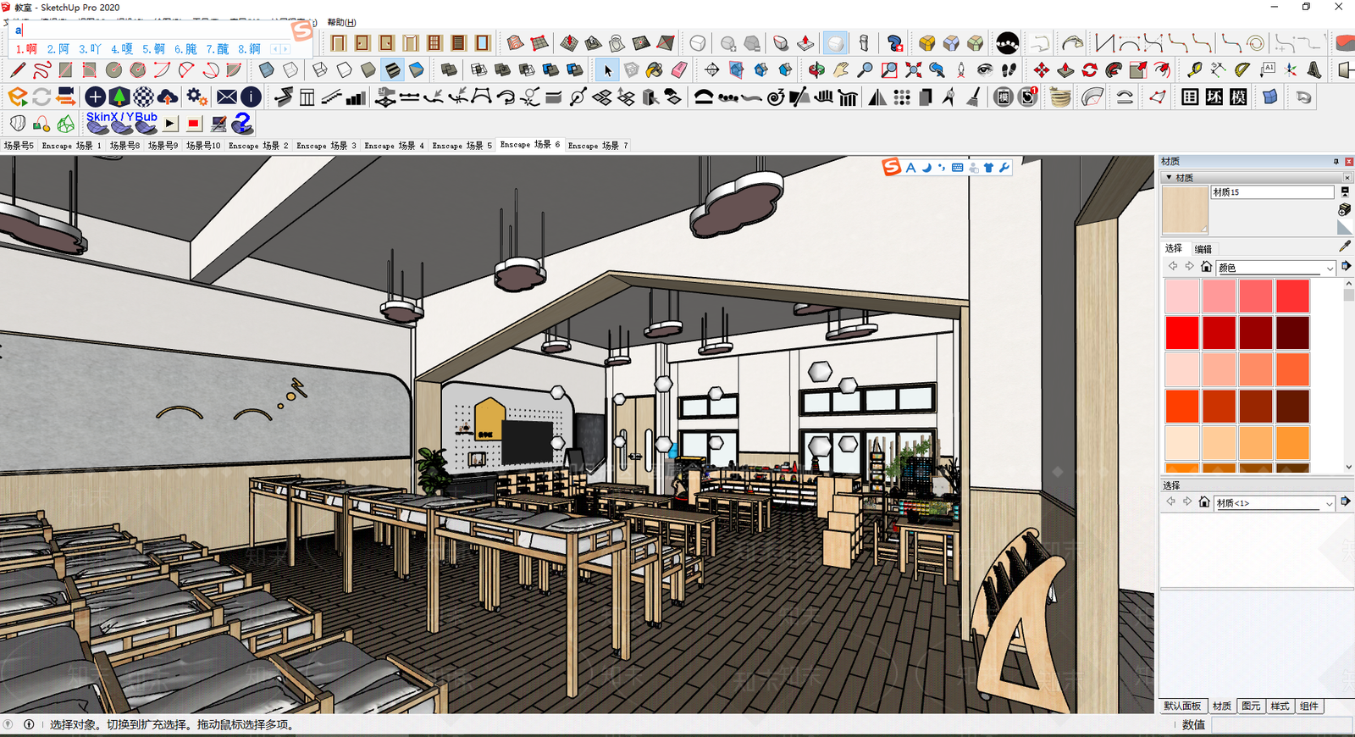The image size is (1355, 737).
Task: Activate the pink Eraser tool
Action: click(679, 70)
